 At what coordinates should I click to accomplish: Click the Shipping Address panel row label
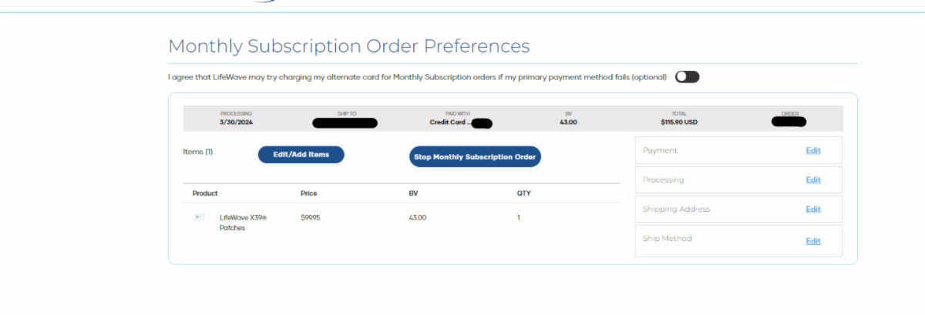click(676, 209)
